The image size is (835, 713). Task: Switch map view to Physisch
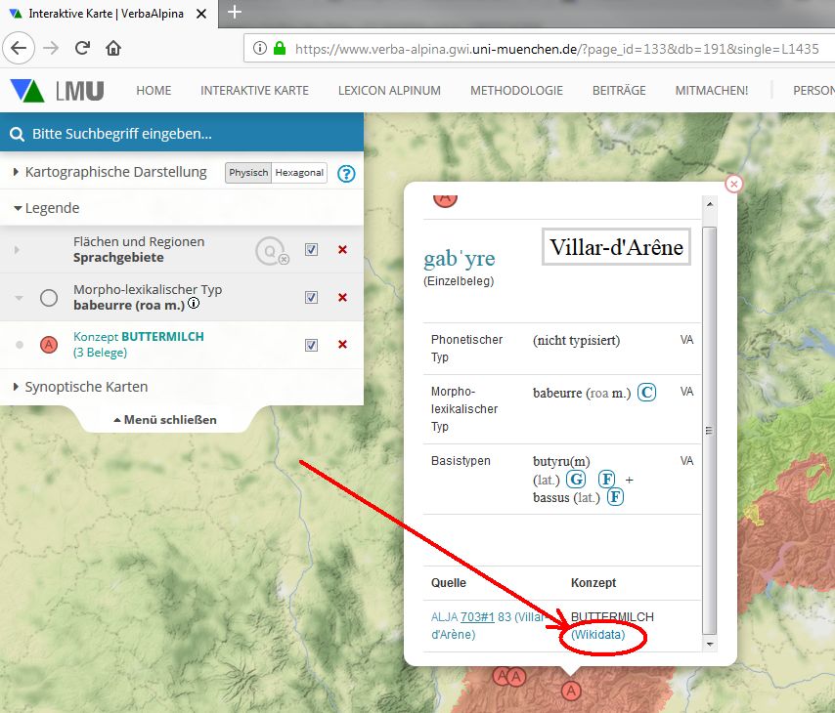[248, 173]
